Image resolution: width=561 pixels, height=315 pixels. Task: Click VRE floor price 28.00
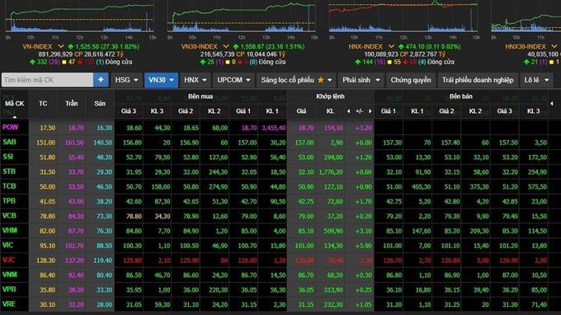tap(104, 304)
